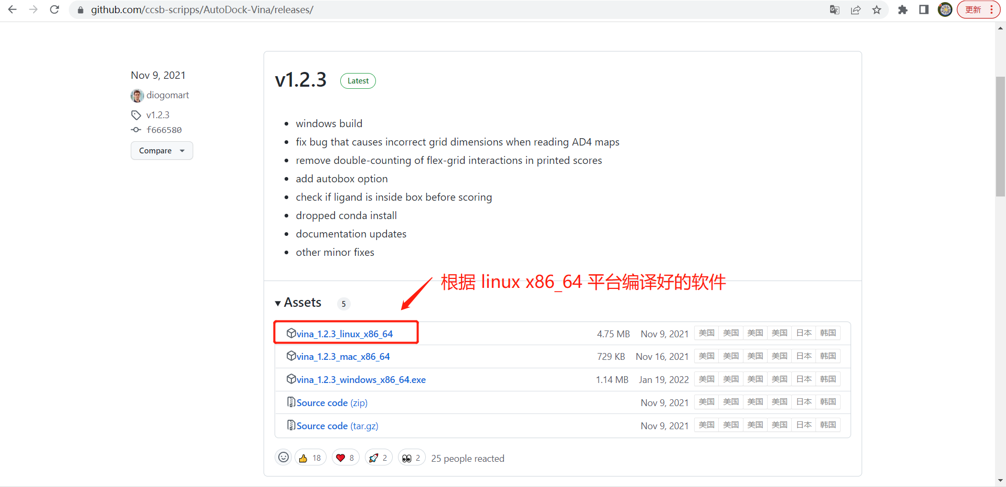The height and width of the screenshot is (487, 1006).
Task: Click the vertical page scrollbar thumb
Action: pos(1000,137)
